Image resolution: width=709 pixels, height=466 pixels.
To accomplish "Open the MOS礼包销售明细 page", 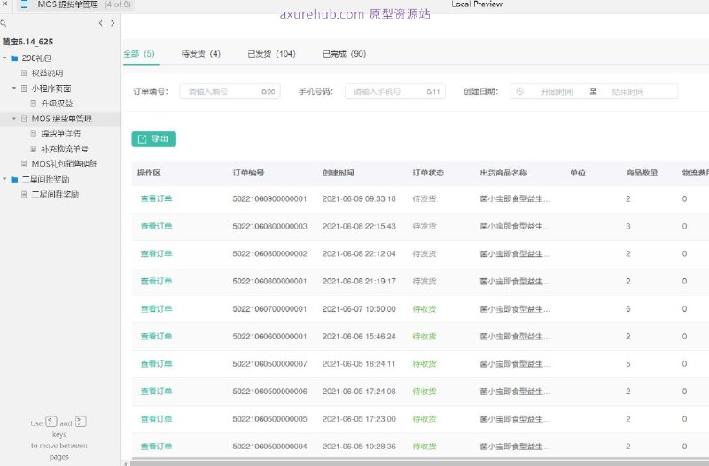I will 65,164.
